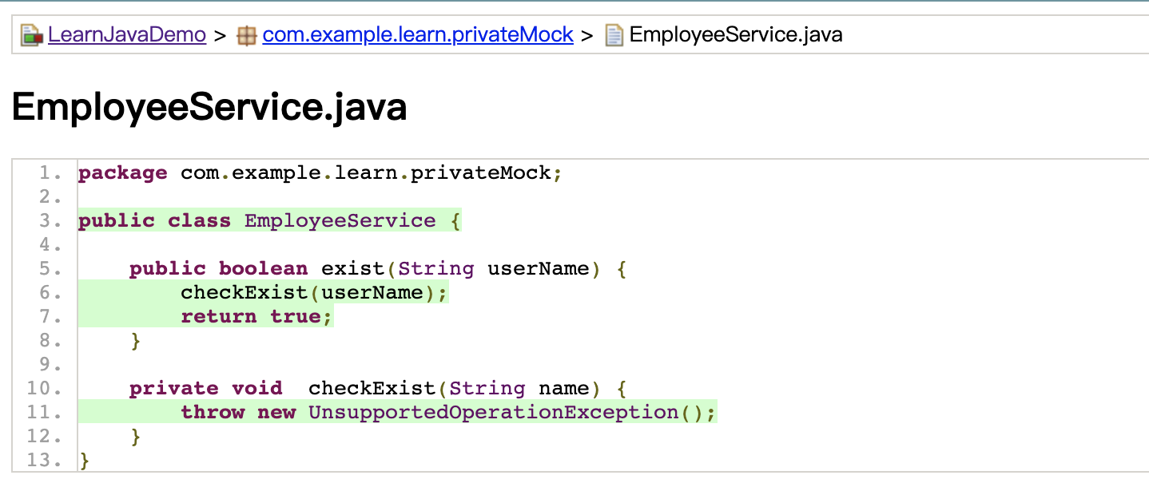
Task: Open the LearnJavaDemo breadcrumb link
Action: click(x=127, y=35)
